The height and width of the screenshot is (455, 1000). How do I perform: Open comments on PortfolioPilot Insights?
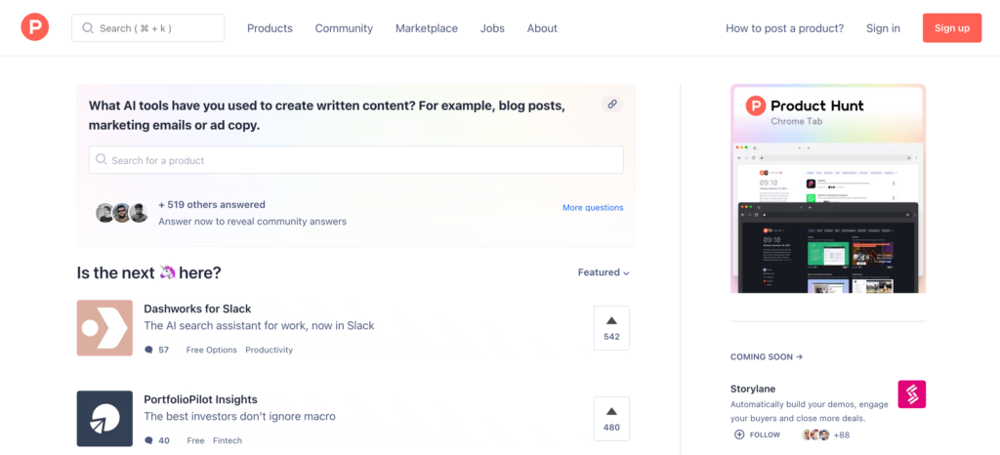157,440
